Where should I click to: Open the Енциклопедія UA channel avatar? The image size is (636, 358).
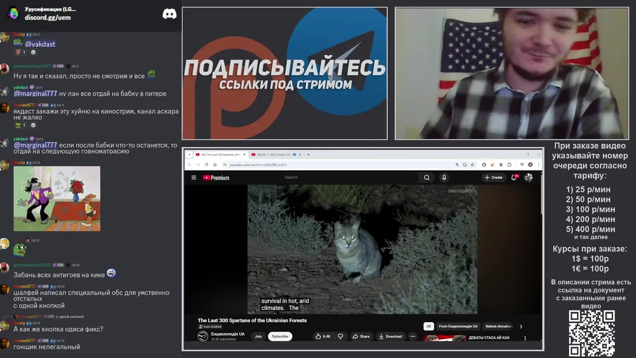(203, 336)
